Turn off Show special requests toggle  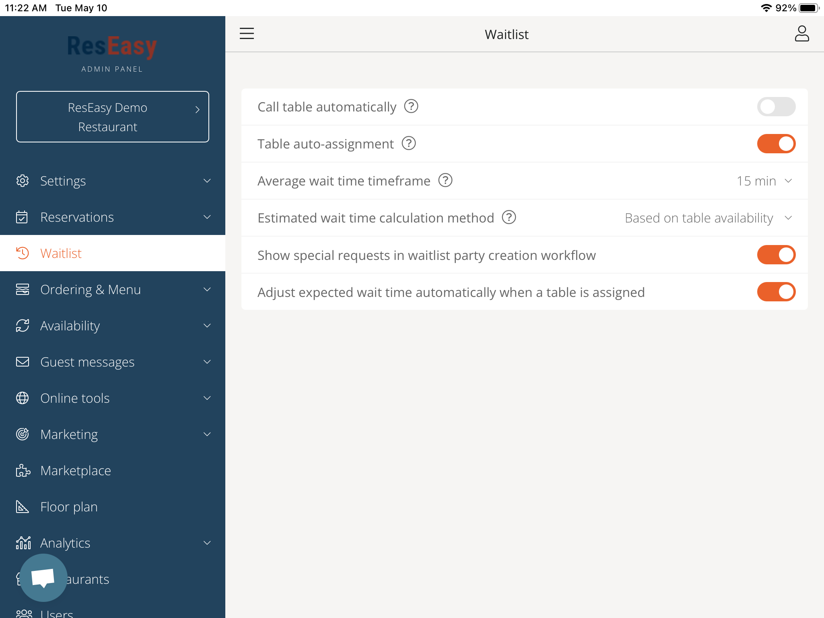point(776,255)
